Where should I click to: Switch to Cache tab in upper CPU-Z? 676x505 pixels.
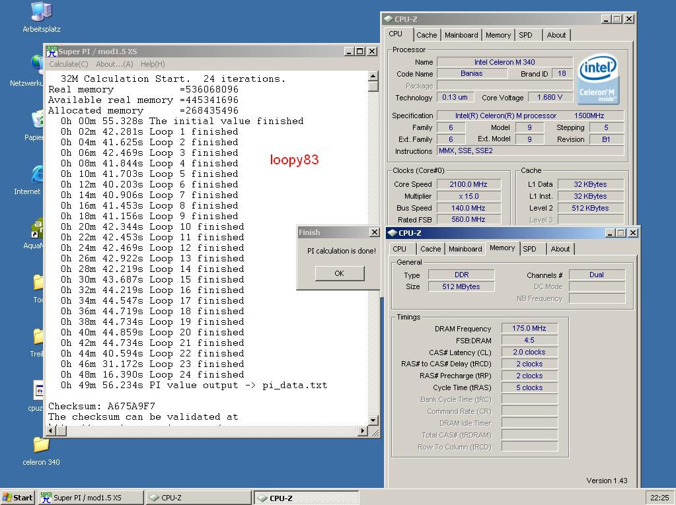pyautogui.click(x=426, y=35)
